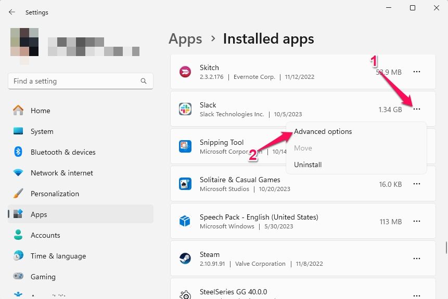Select Advanced options for Slack

323,131
